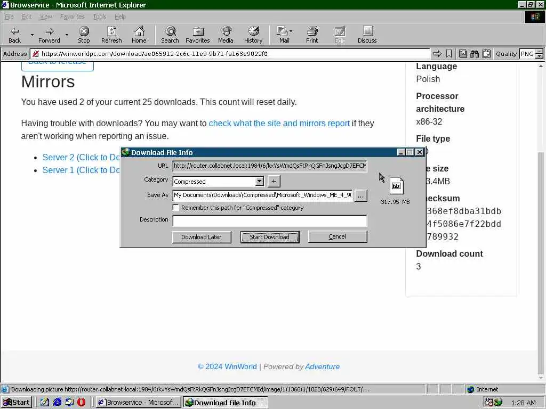Click the Windows Start button
The height and width of the screenshot is (409, 546).
coord(17,403)
